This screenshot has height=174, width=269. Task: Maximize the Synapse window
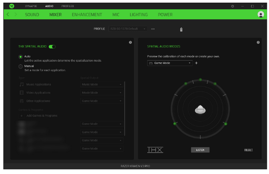click(252, 6)
